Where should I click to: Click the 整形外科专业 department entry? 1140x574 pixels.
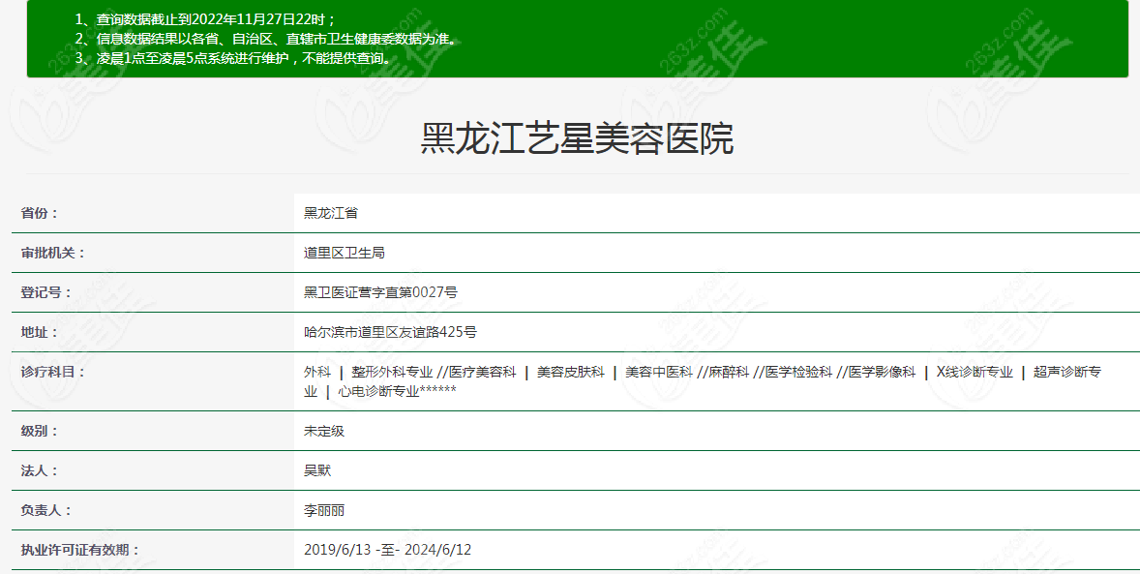click(392, 372)
